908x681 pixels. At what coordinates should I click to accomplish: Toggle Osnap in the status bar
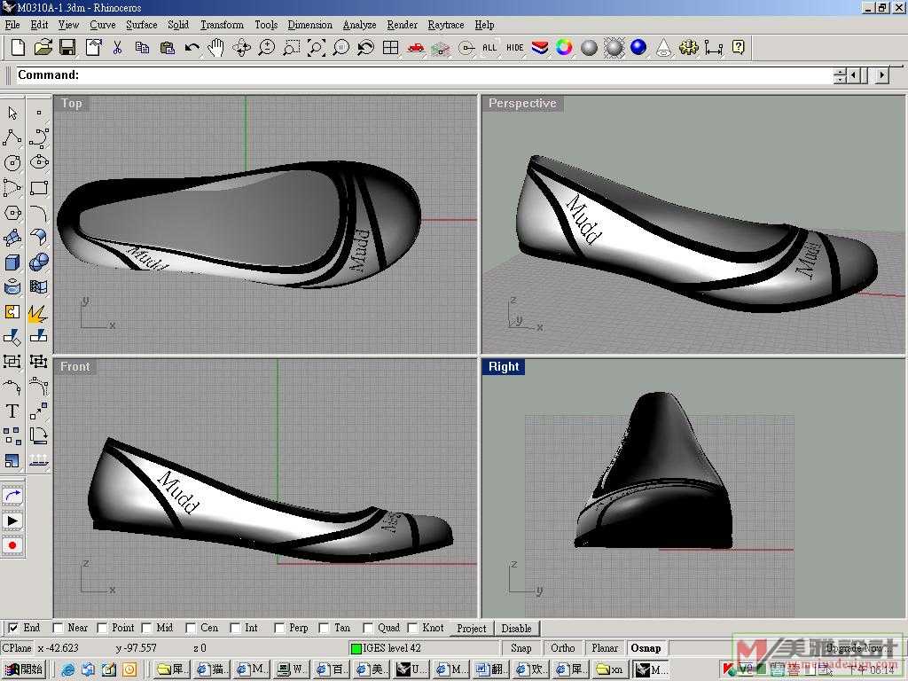[646, 648]
